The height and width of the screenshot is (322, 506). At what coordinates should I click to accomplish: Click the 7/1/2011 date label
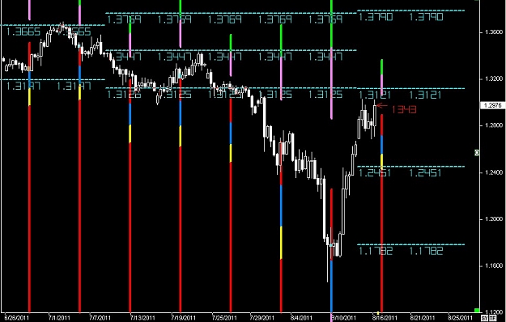[59, 318]
